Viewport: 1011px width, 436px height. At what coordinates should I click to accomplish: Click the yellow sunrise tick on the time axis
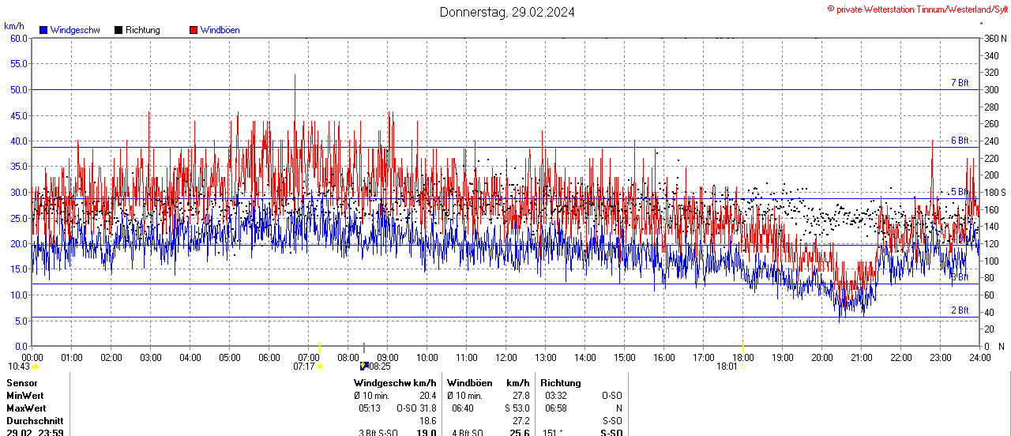(x=319, y=348)
